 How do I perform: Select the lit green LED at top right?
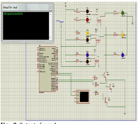[x=123, y=13]
